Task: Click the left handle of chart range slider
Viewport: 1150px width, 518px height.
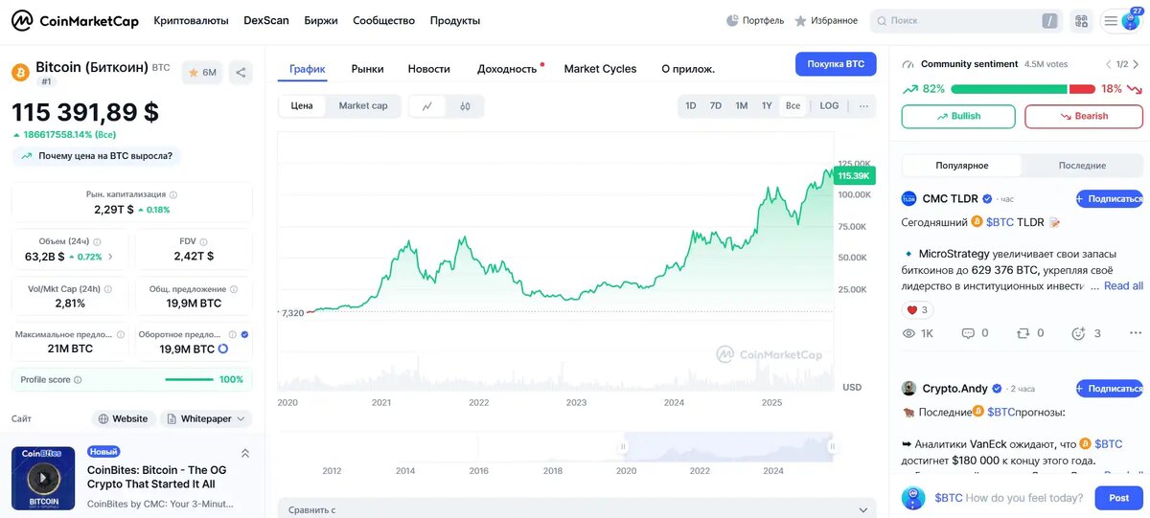Action: point(624,446)
